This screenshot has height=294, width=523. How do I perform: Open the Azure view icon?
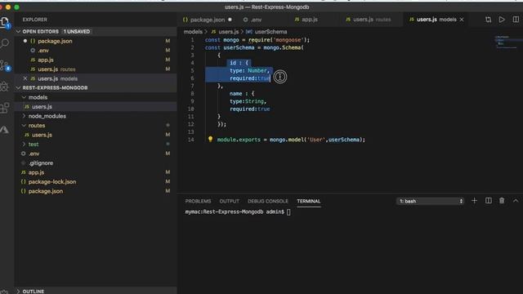point(5,129)
